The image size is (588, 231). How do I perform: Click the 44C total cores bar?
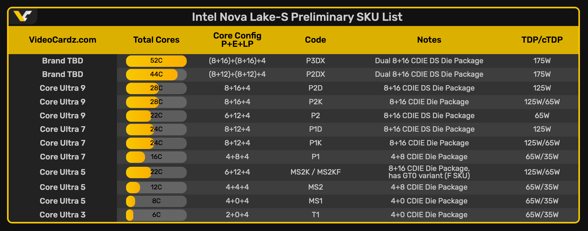(x=156, y=75)
